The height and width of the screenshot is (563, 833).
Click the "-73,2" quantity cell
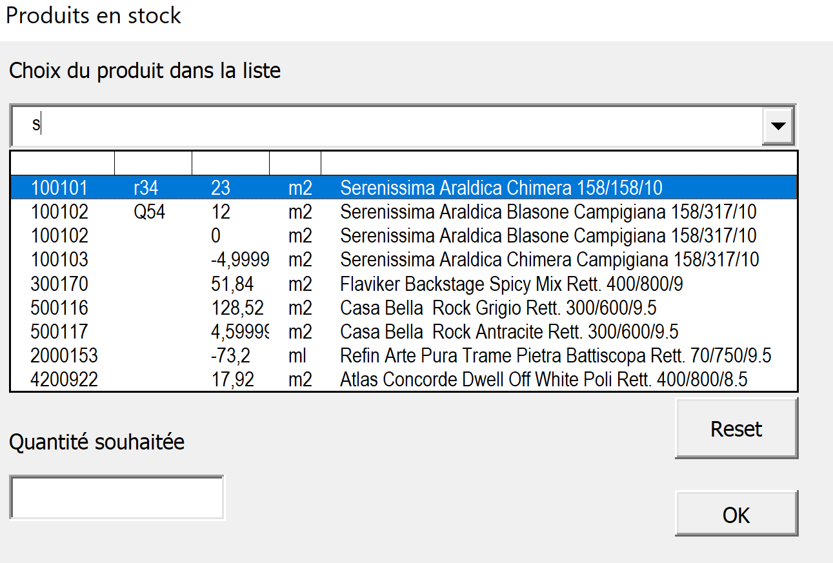[x=232, y=355]
